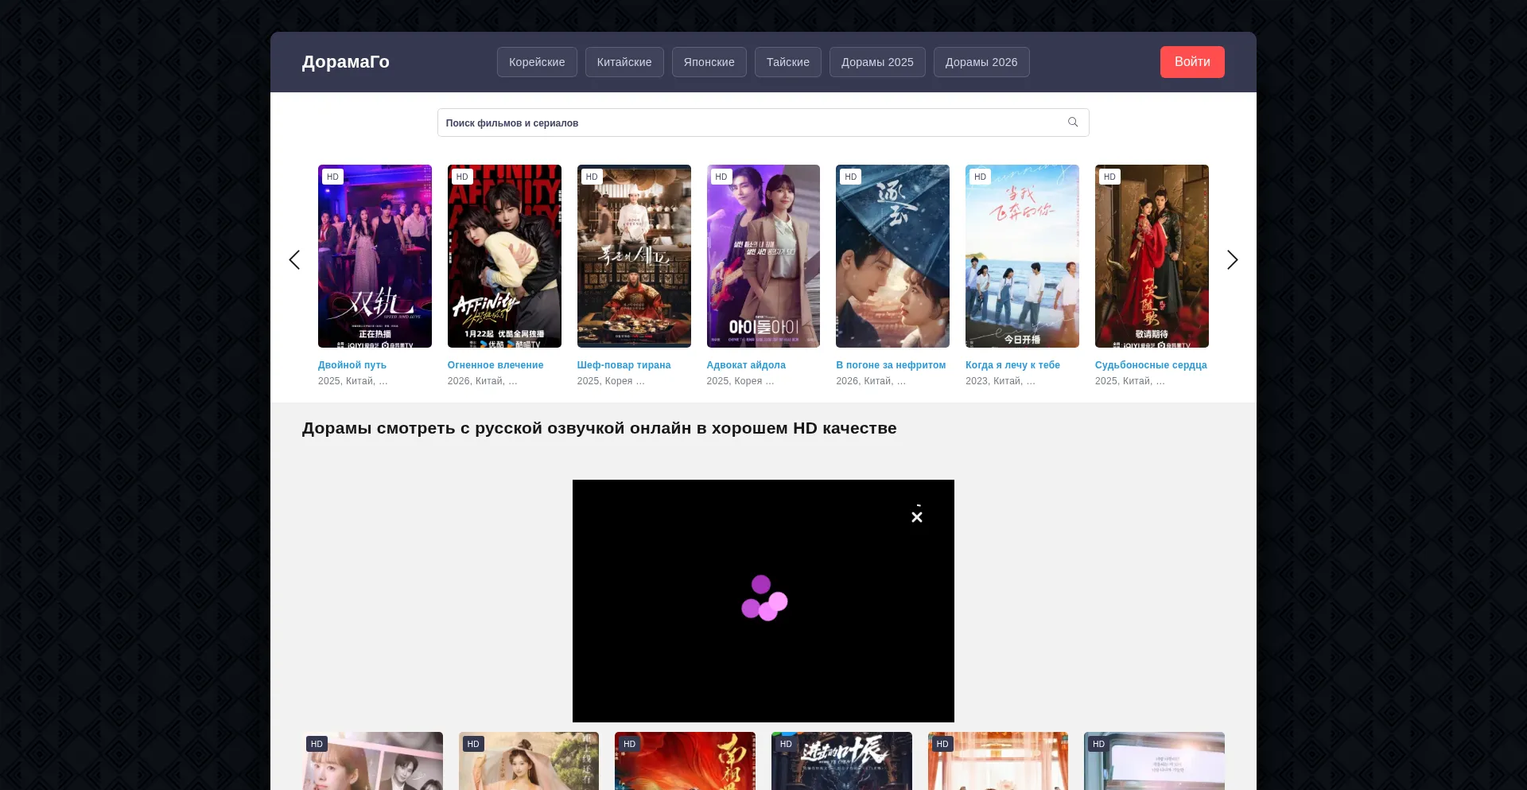The height and width of the screenshot is (790, 1527).
Task: Click HD badge on Шеф-повар тирана poster
Action: (x=592, y=177)
